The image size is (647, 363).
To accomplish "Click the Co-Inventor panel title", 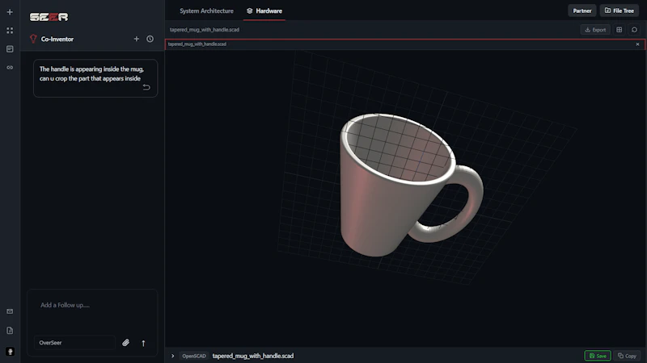I will pos(57,39).
